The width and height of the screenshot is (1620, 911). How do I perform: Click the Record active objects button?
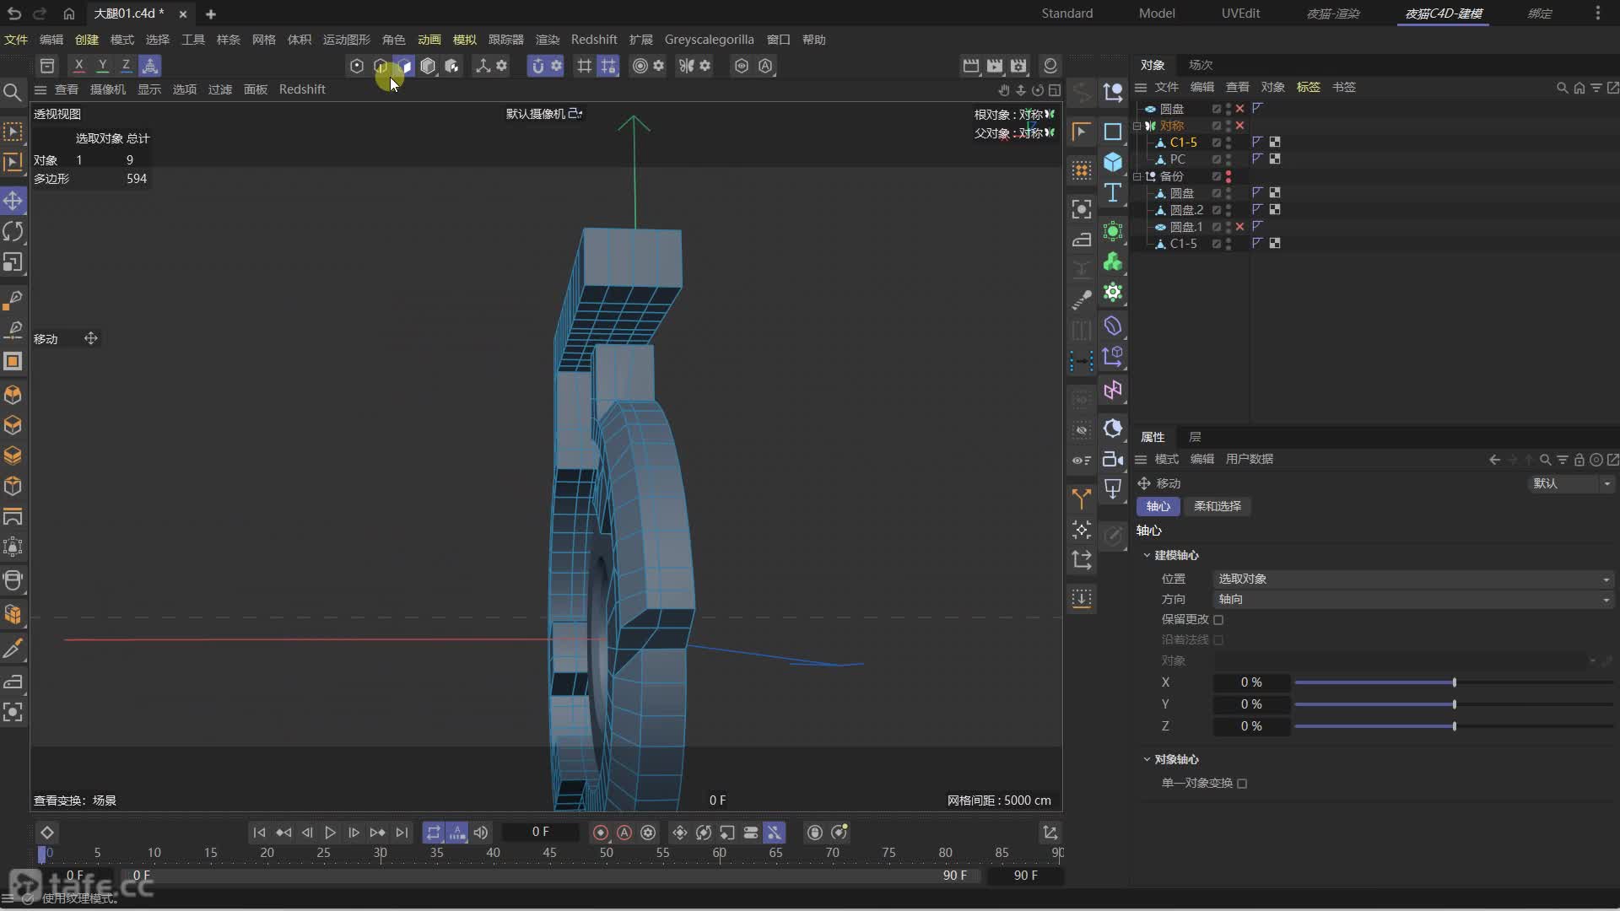[601, 833]
